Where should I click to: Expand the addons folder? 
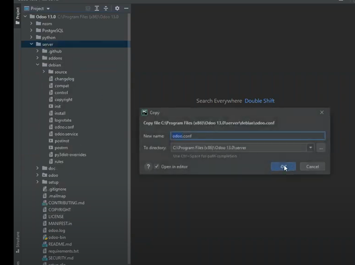pyautogui.click(x=38, y=58)
